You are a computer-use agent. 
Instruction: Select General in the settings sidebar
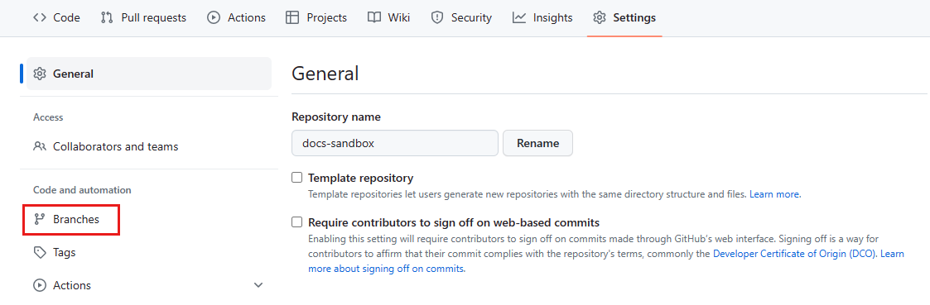(149, 74)
